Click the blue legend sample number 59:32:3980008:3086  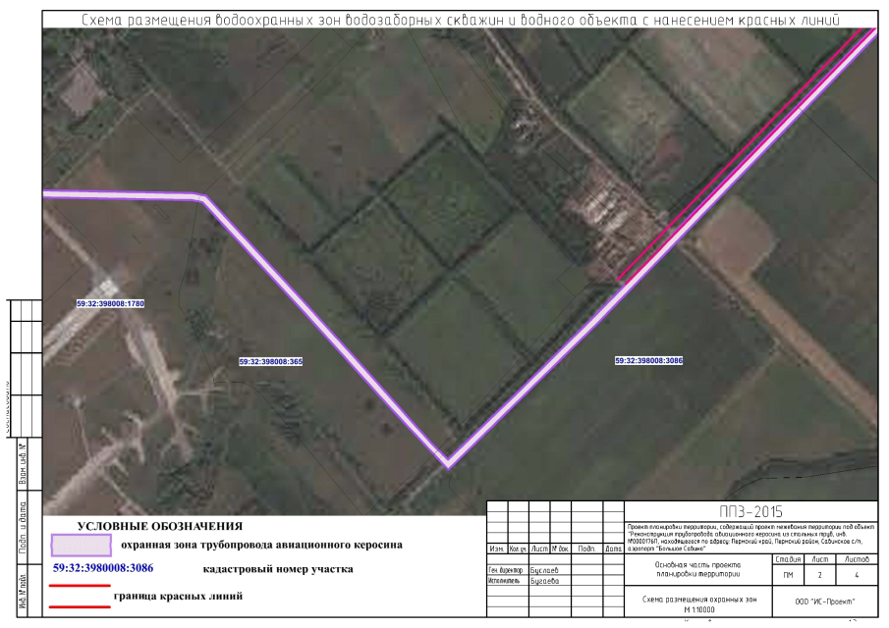pyautogui.click(x=103, y=568)
